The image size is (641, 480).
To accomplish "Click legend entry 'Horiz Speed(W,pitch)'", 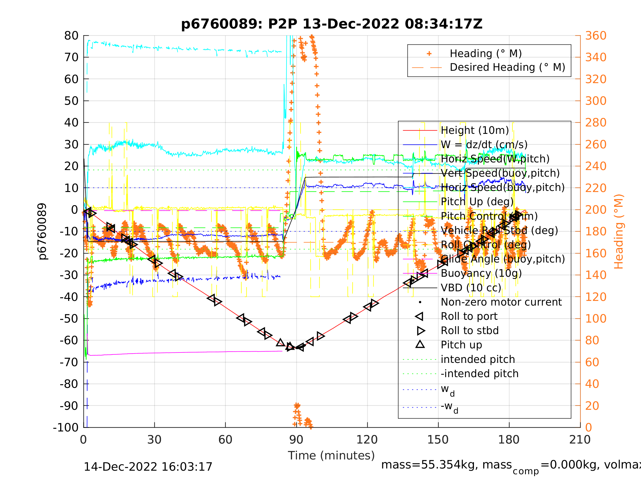I will pos(495,159).
